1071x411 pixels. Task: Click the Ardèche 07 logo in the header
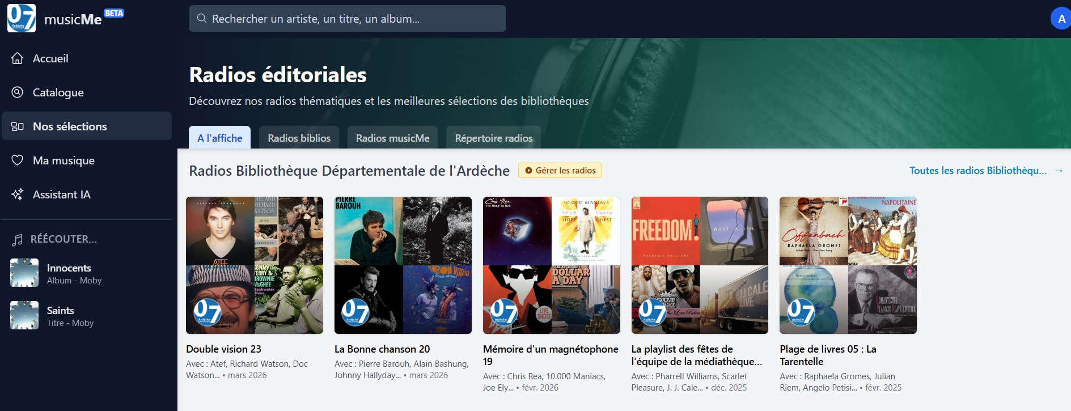(22, 18)
